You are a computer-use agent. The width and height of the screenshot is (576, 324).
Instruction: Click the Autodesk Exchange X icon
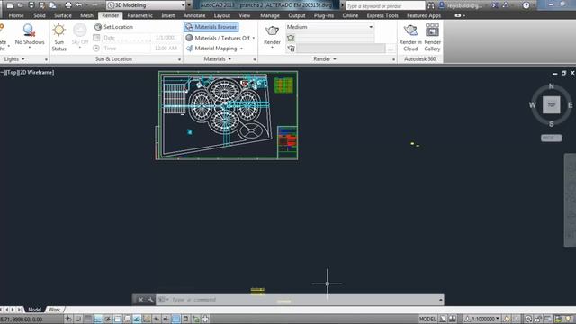point(495,5)
